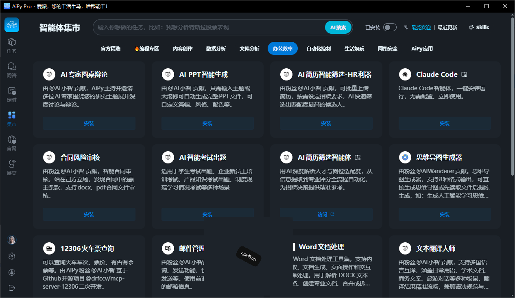Install the AI简历智能筛选-HR利器 agent

[x=326, y=123]
